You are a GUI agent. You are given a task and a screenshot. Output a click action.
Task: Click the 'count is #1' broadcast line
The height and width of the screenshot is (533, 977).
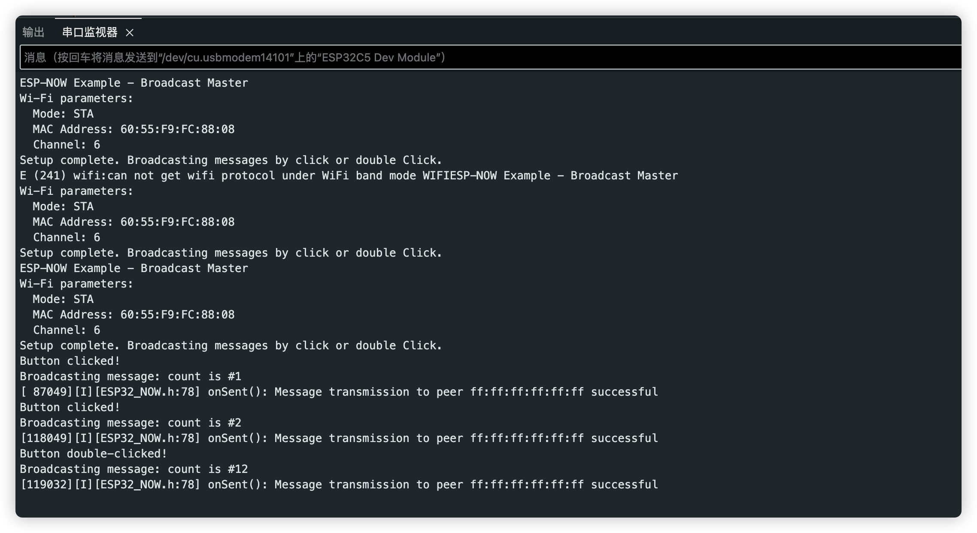click(x=130, y=376)
